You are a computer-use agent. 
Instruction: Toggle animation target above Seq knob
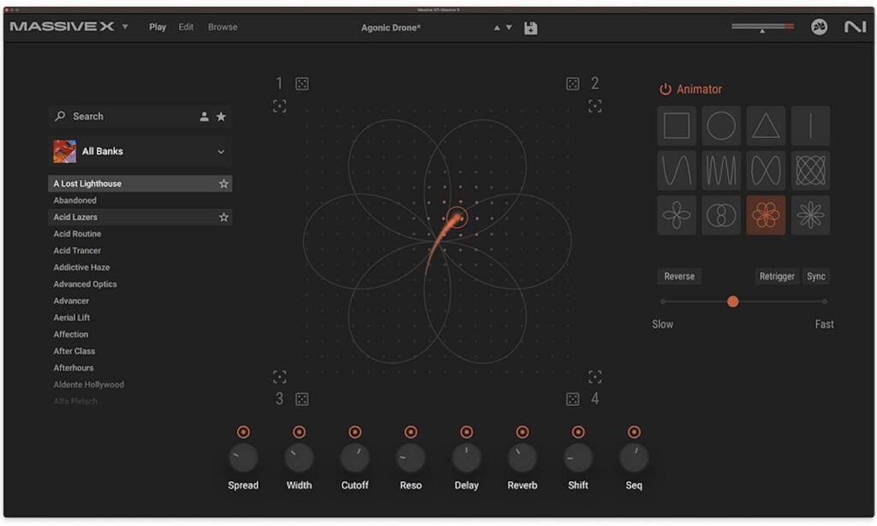634,432
